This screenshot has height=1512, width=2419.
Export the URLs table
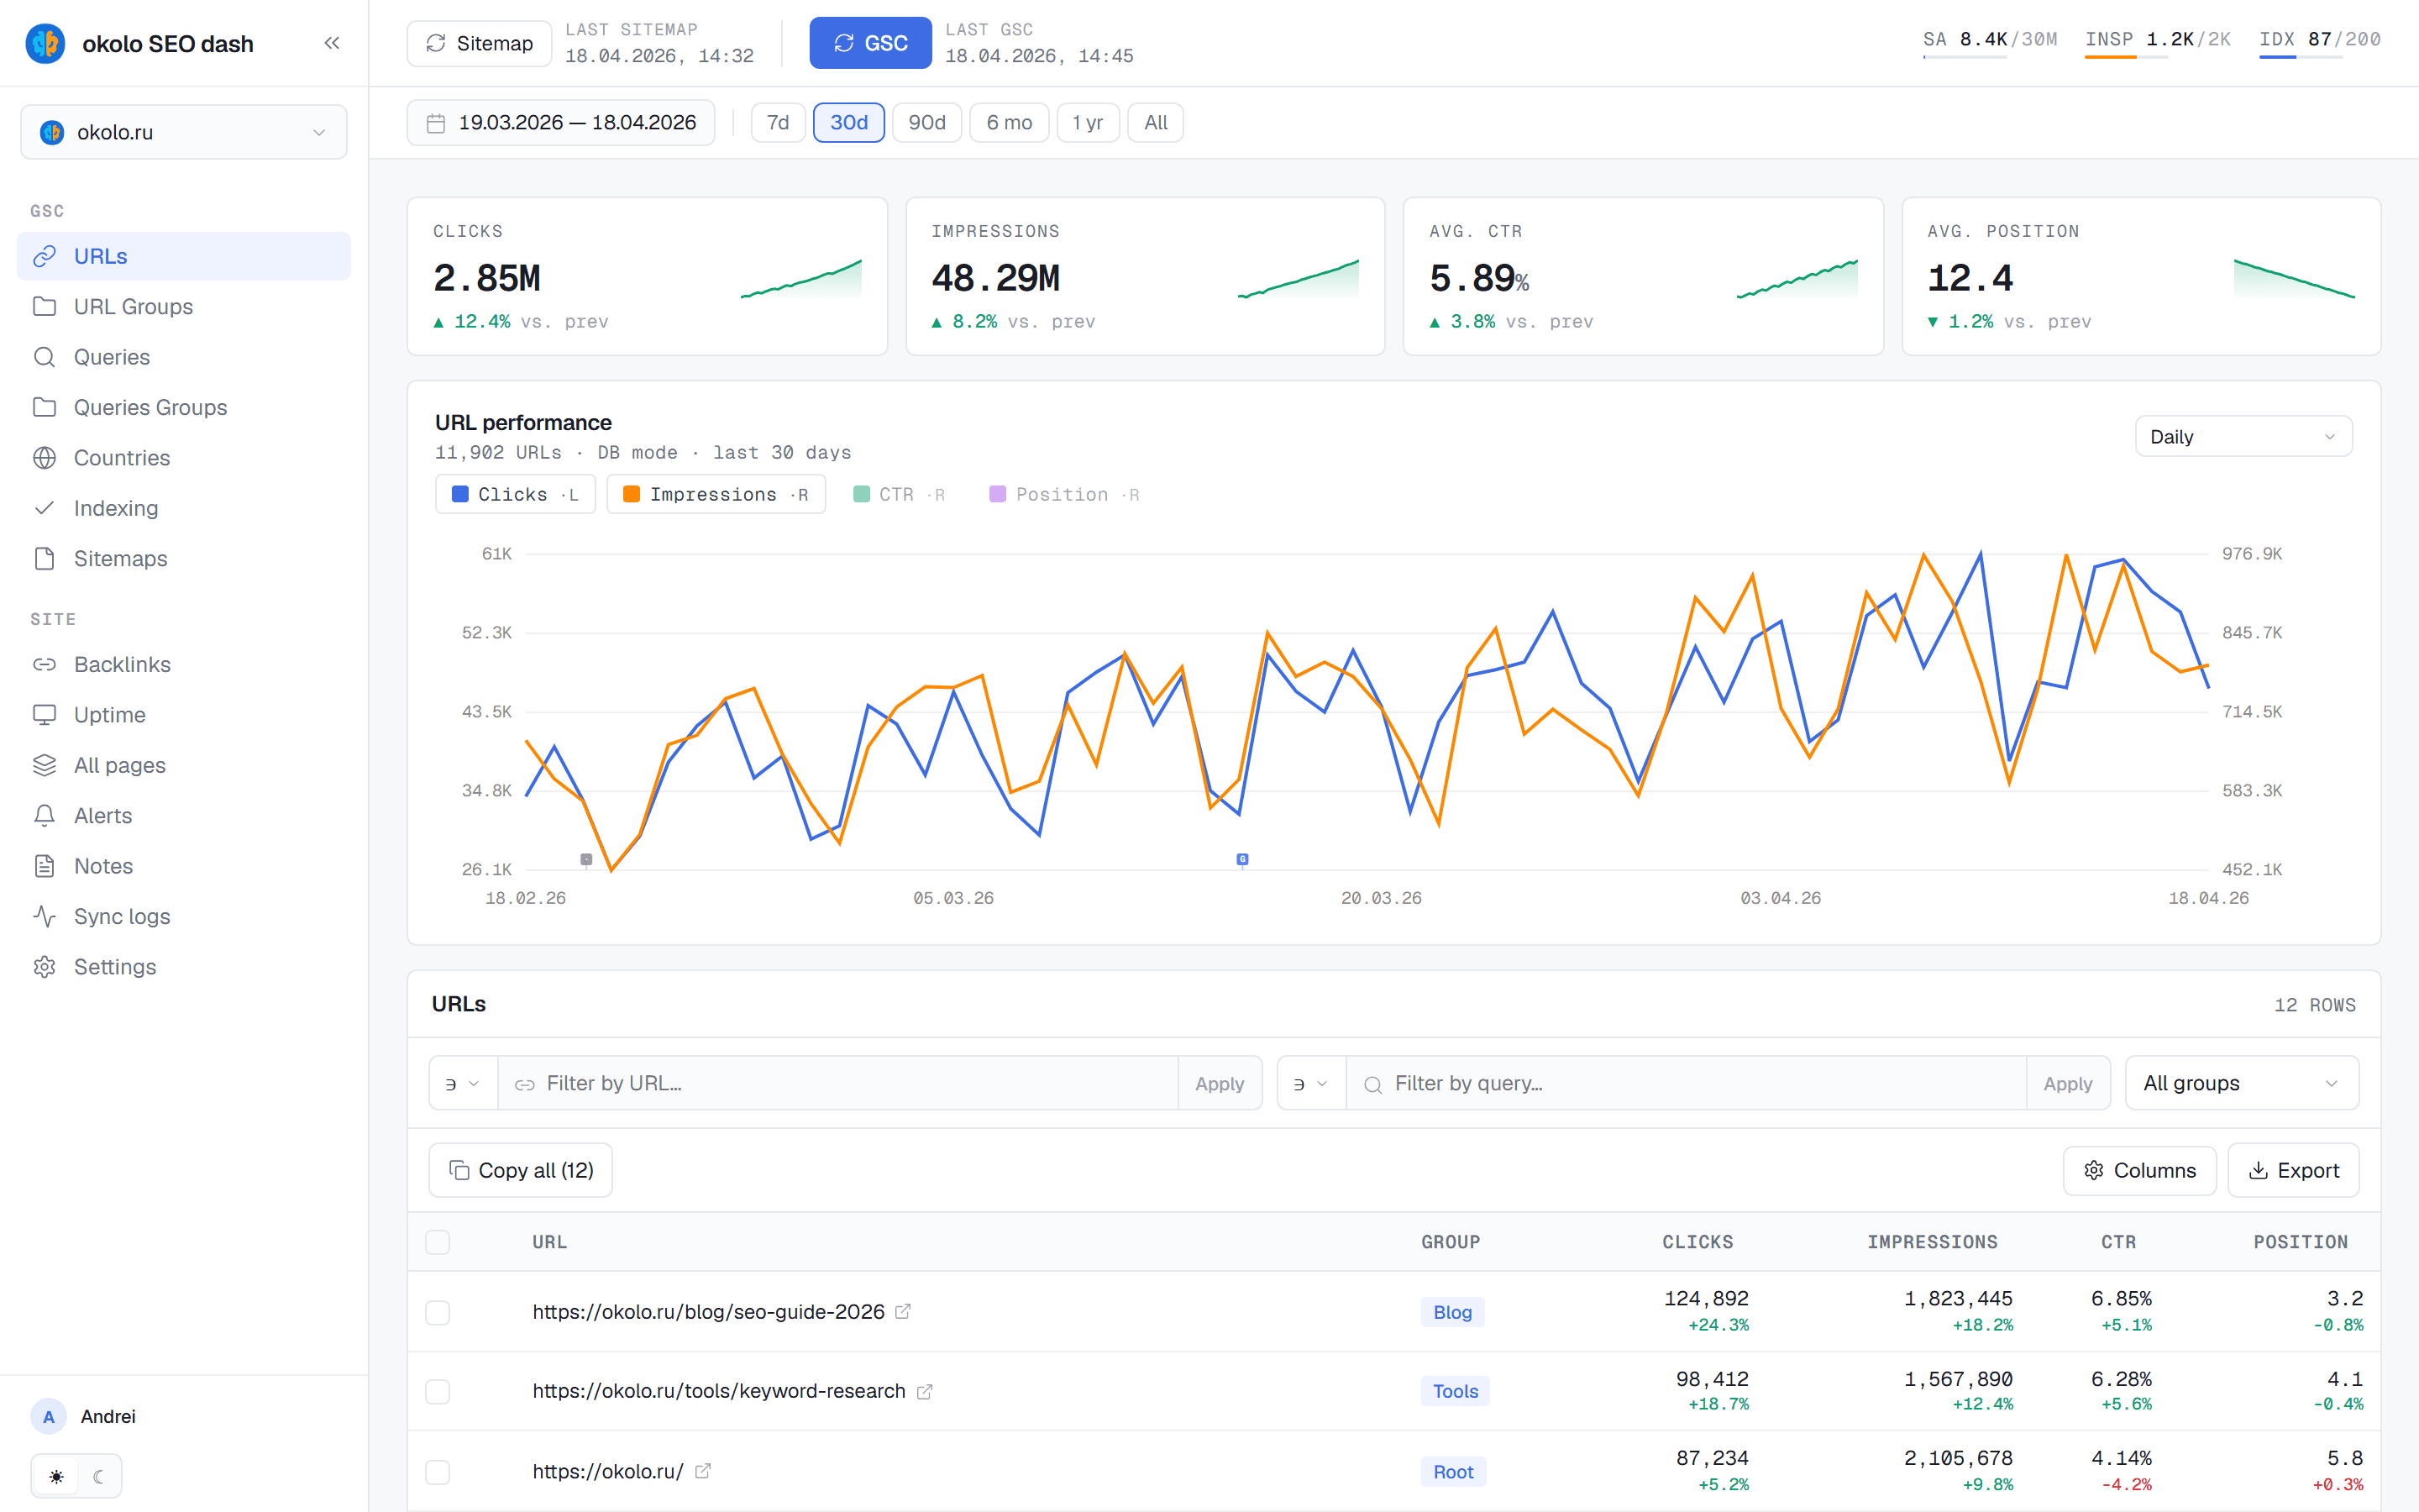click(x=2293, y=1170)
